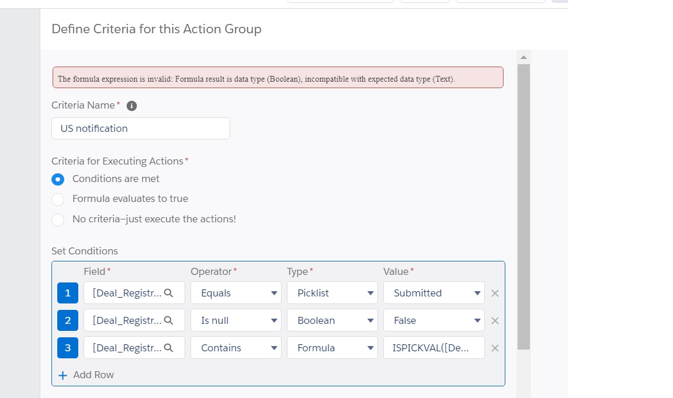Select "Conditions are met" radio button
The image size is (673, 398).
pyautogui.click(x=58, y=179)
